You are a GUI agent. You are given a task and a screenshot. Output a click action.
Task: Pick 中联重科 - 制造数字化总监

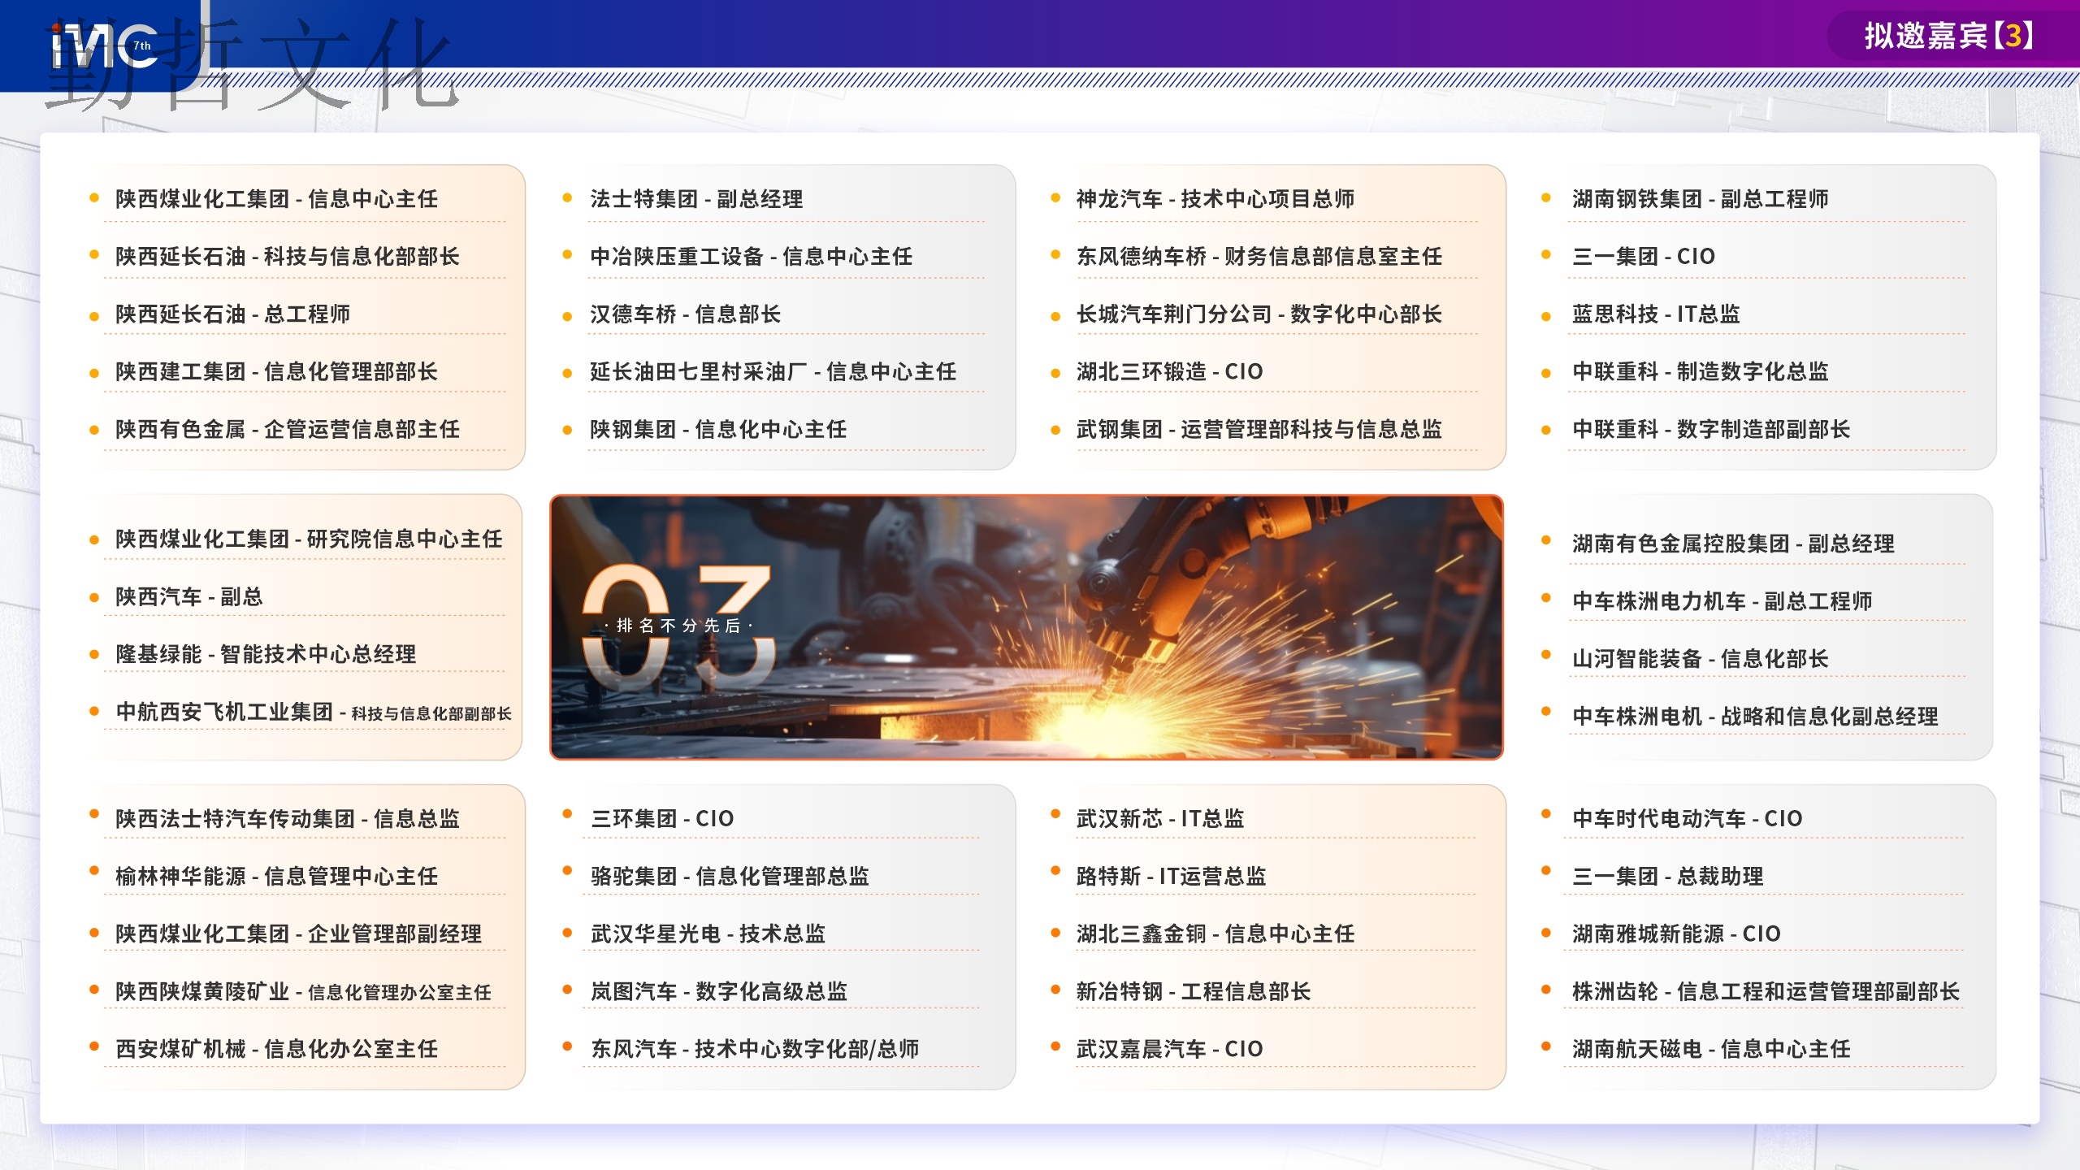pos(1701,372)
